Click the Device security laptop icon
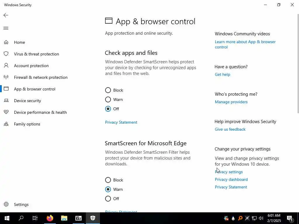 point(6,100)
